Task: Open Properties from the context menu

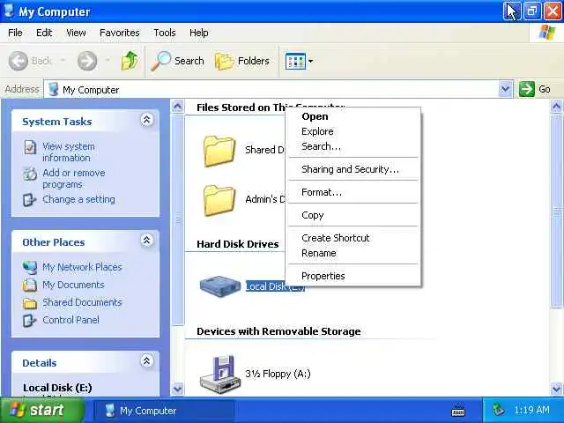Action: 354,276
